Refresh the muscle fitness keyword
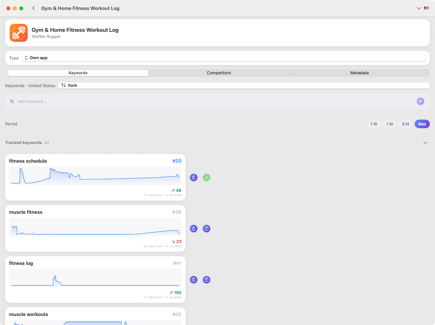Viewport: 435px width, 325px height. 194,229
